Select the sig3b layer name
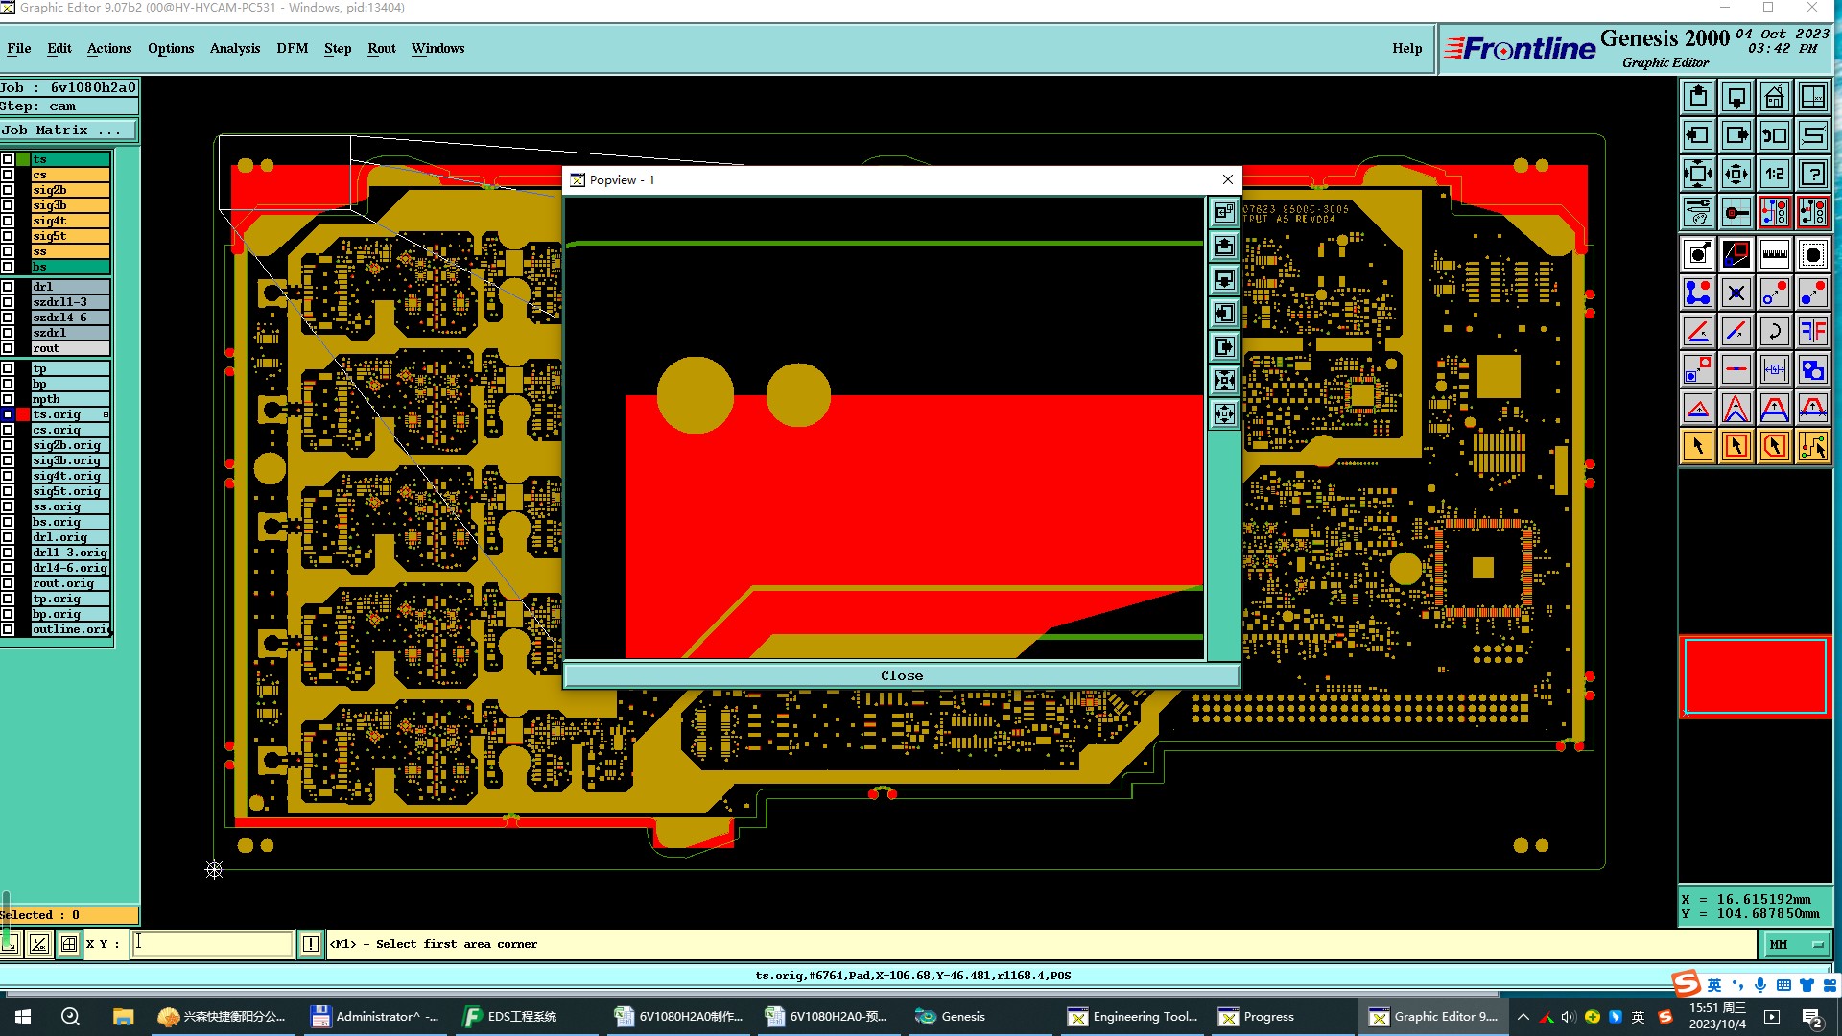The width and height of the screenshot is (1842, 1036). point(71,205)
